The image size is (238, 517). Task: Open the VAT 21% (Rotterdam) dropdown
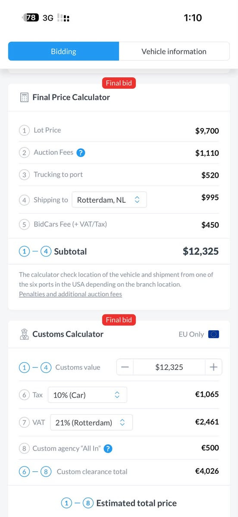click(x=91, y=423)
